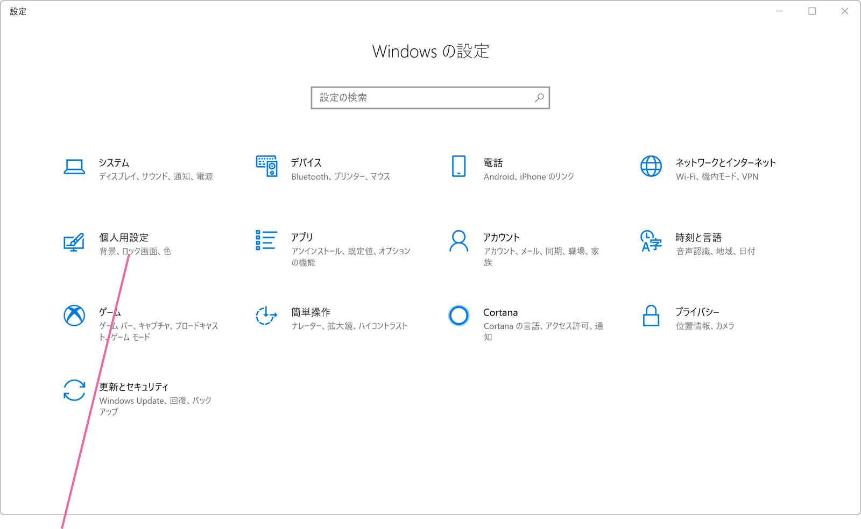Close the 設定 window
This screenshot has height=529, width=861.
(x=845, y=11)
